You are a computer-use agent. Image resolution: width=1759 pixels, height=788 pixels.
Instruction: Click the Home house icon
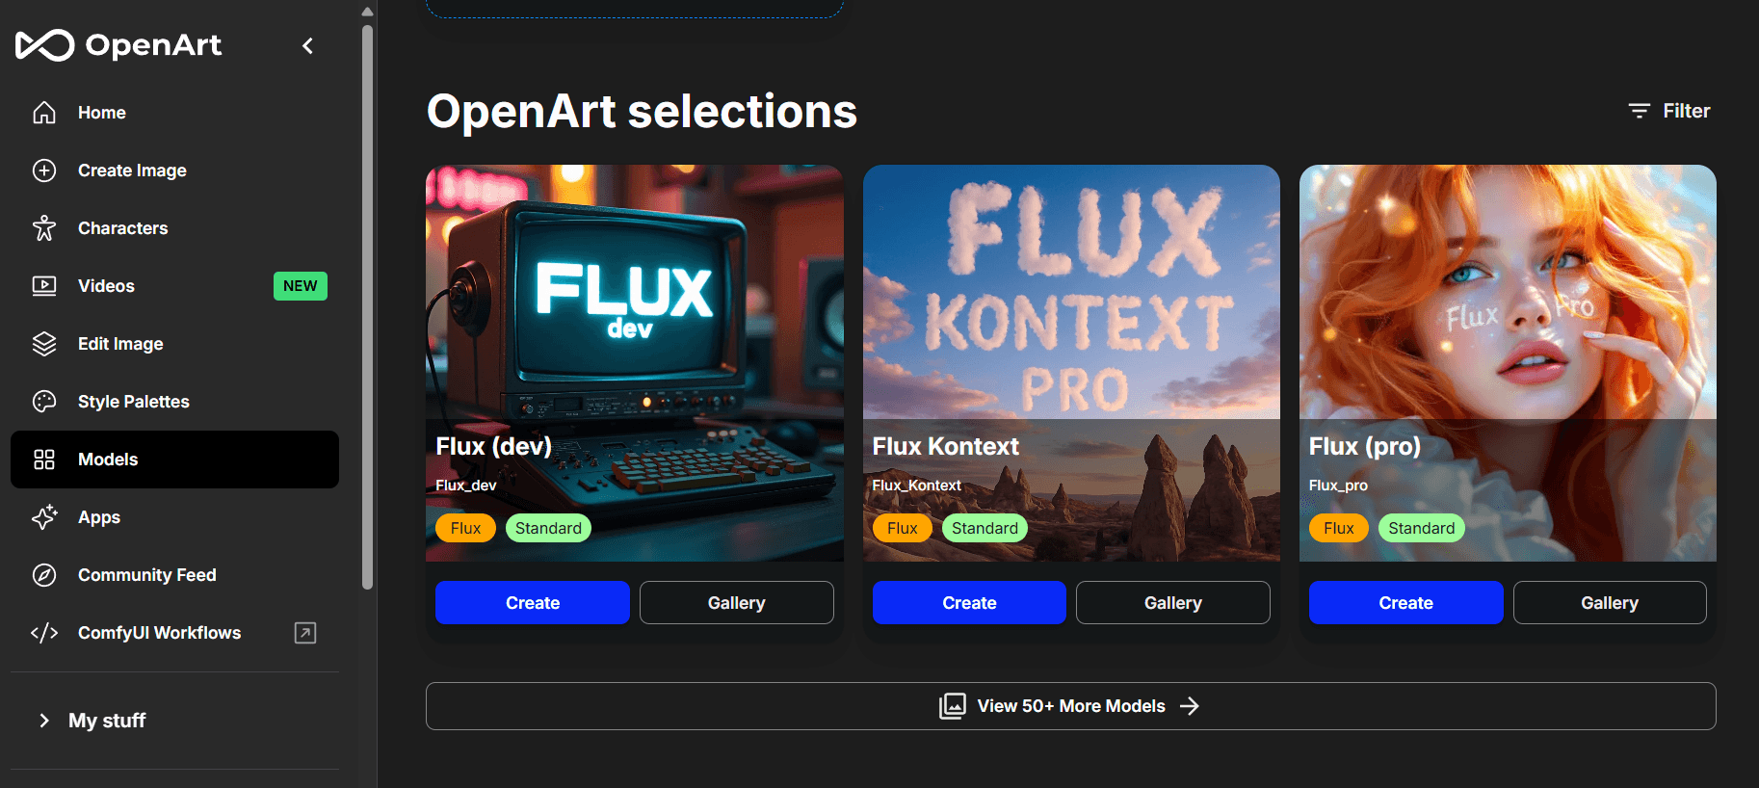(x=44, y=113)
